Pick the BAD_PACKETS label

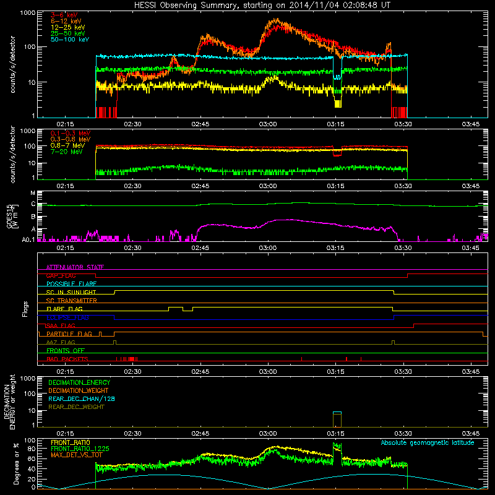pos(67,359)
